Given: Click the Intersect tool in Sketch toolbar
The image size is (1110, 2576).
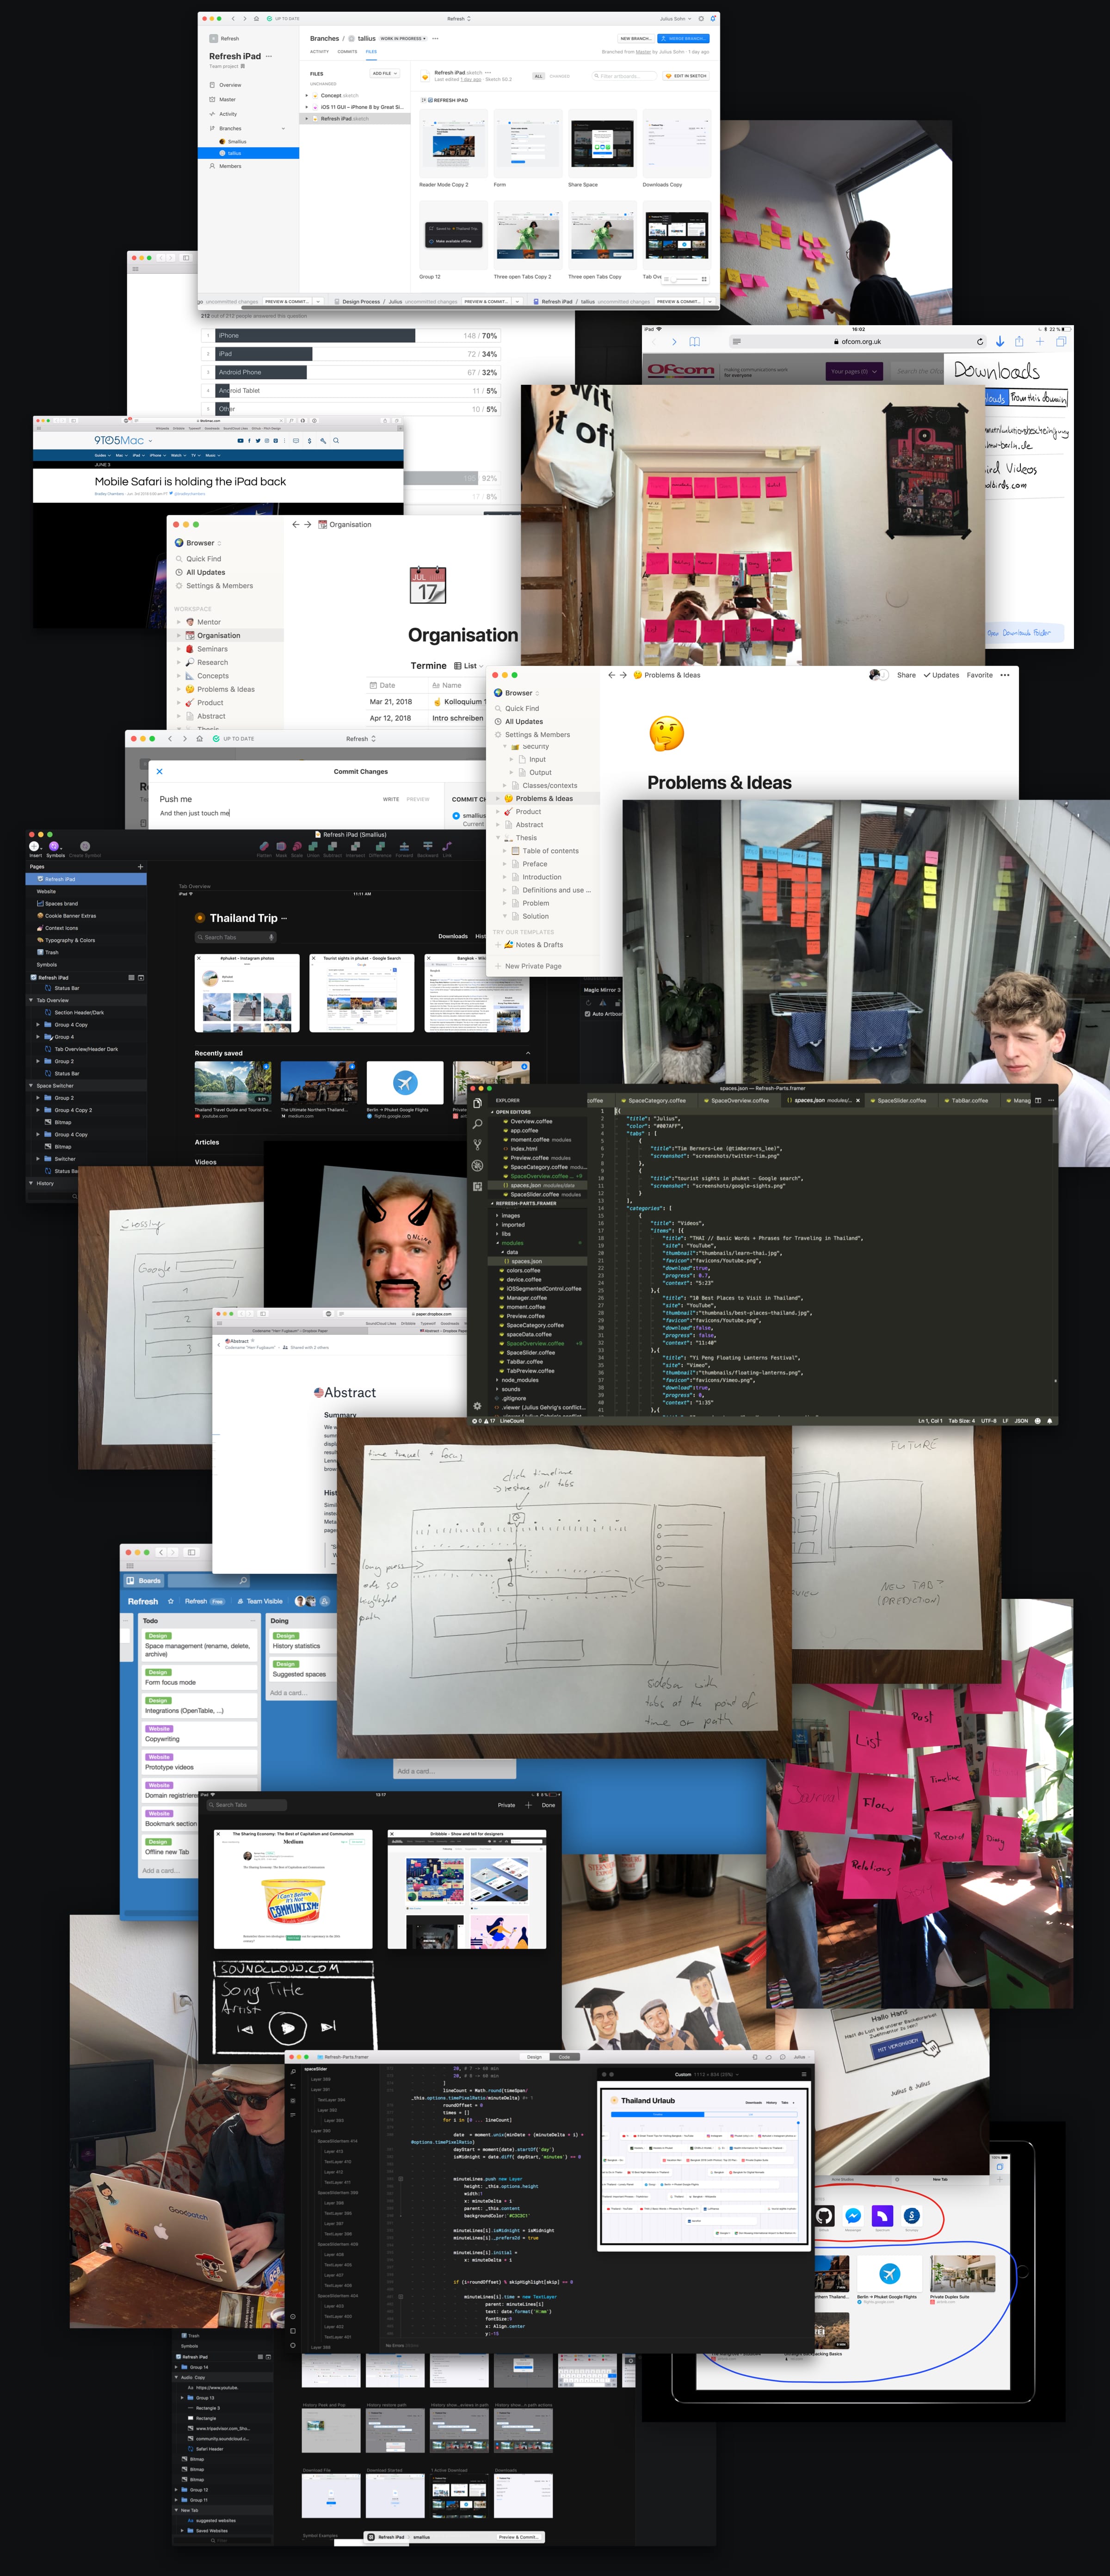Looking at the screenshot, I should [x=355, y=848].
